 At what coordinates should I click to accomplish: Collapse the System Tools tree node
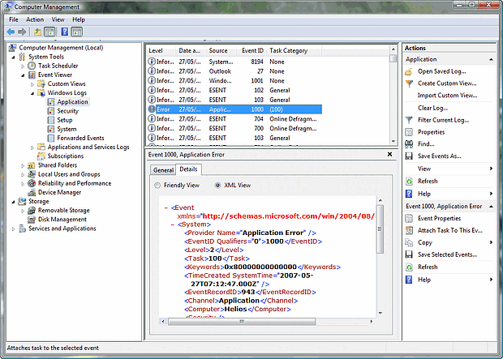click(13, 58)
